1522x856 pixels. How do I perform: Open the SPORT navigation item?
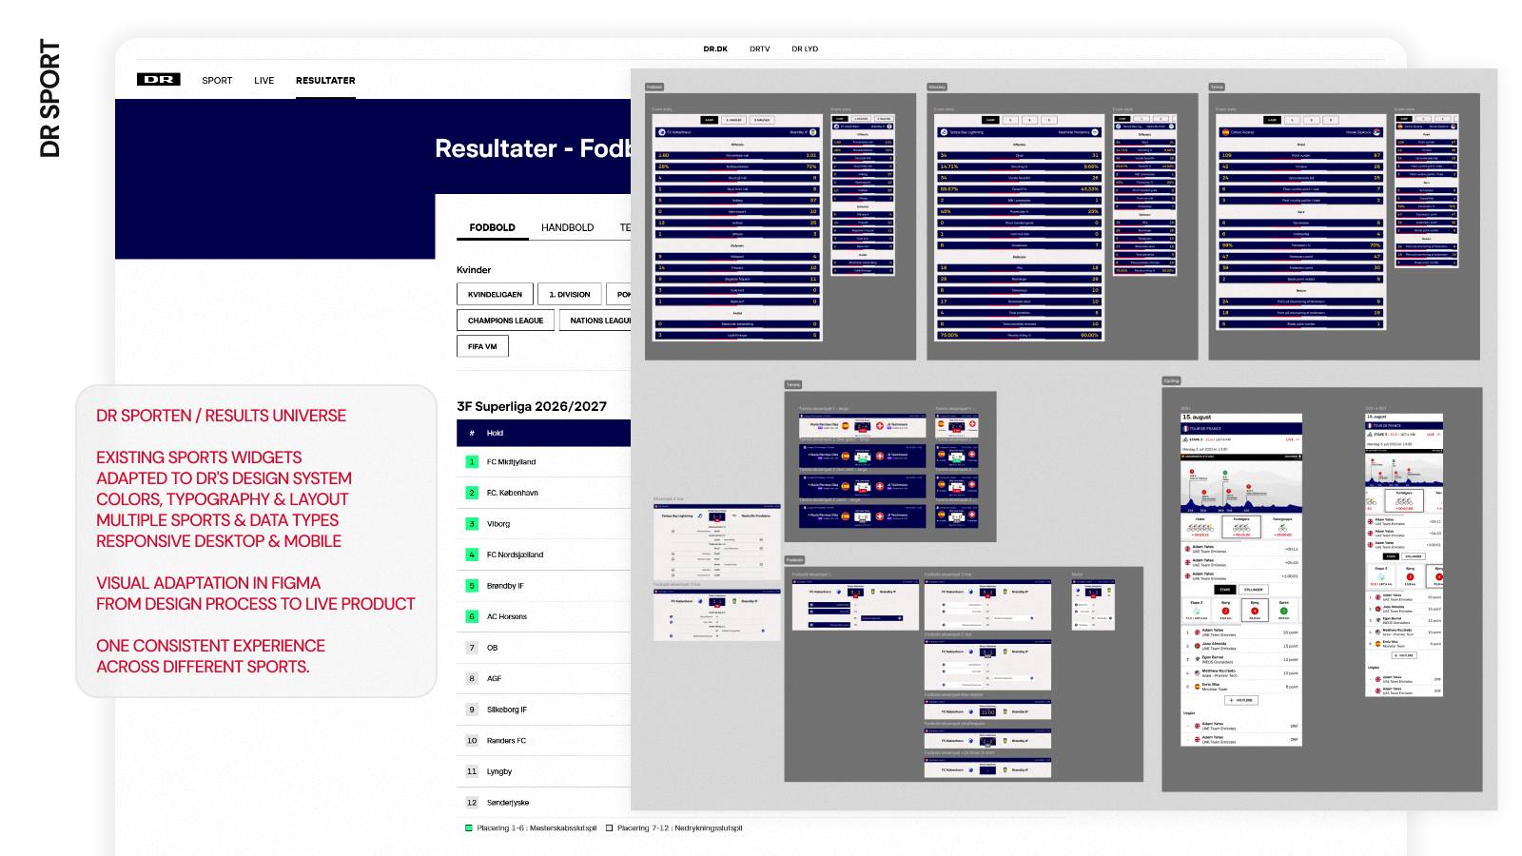217,81
